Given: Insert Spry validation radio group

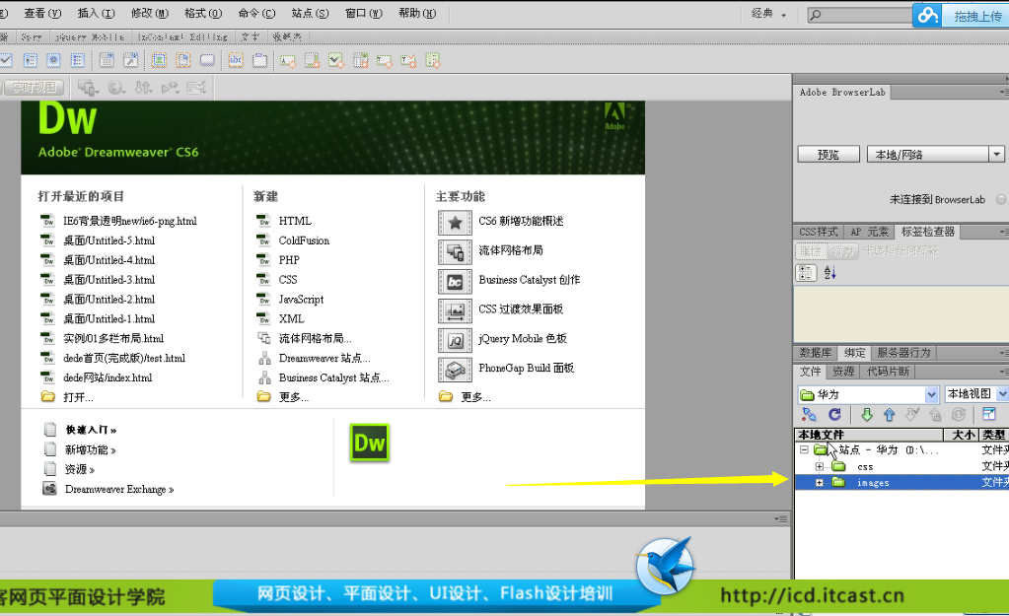Looking at the screenshot, I should pos(432,60).
